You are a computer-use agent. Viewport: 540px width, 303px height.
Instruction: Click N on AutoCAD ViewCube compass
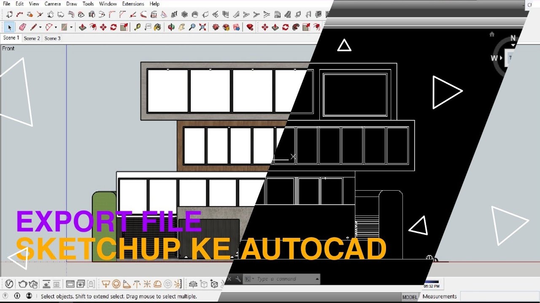[513, 38]
